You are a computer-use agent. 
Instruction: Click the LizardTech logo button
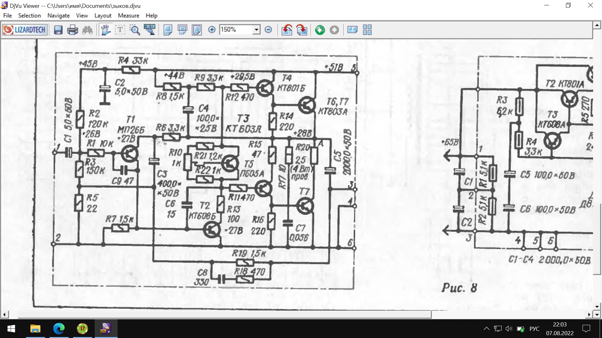pos(25,30)
